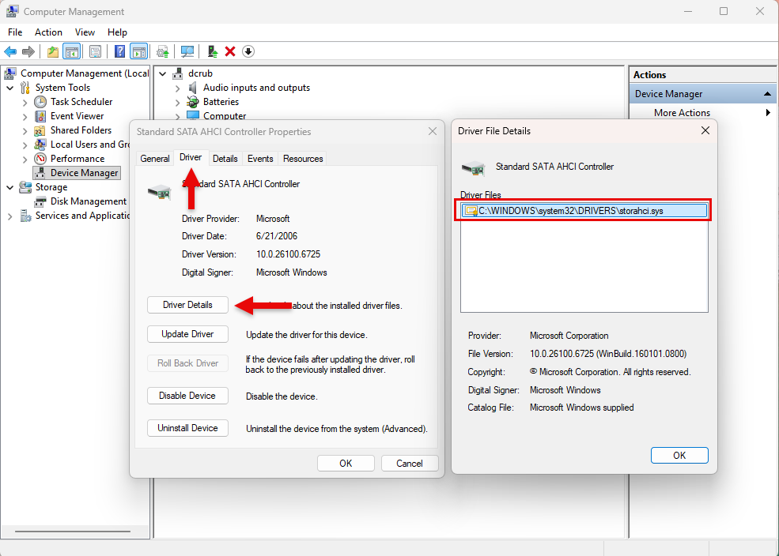Switch to the Details tab
Image resolution: width=779 pixels, height=556 pixels.
click(225, 159)
